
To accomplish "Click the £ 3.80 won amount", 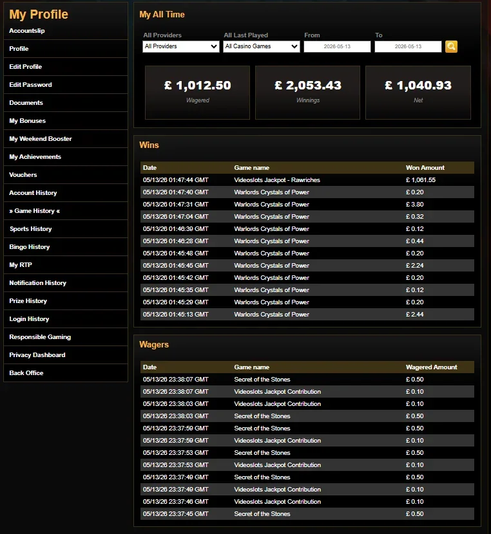I will coord(414,205).
